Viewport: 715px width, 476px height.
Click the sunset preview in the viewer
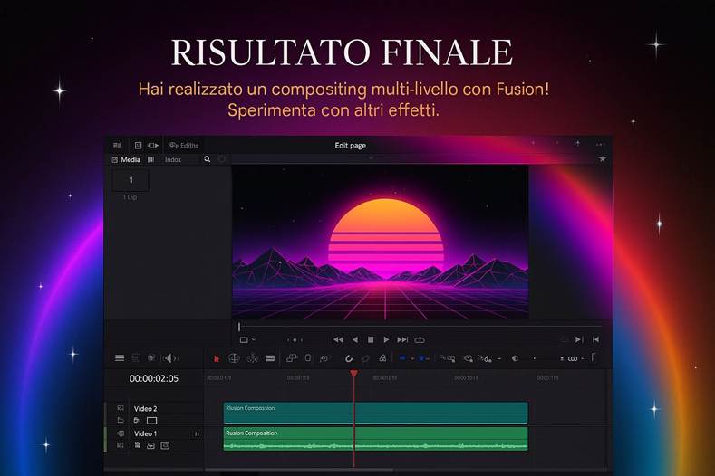381,242
